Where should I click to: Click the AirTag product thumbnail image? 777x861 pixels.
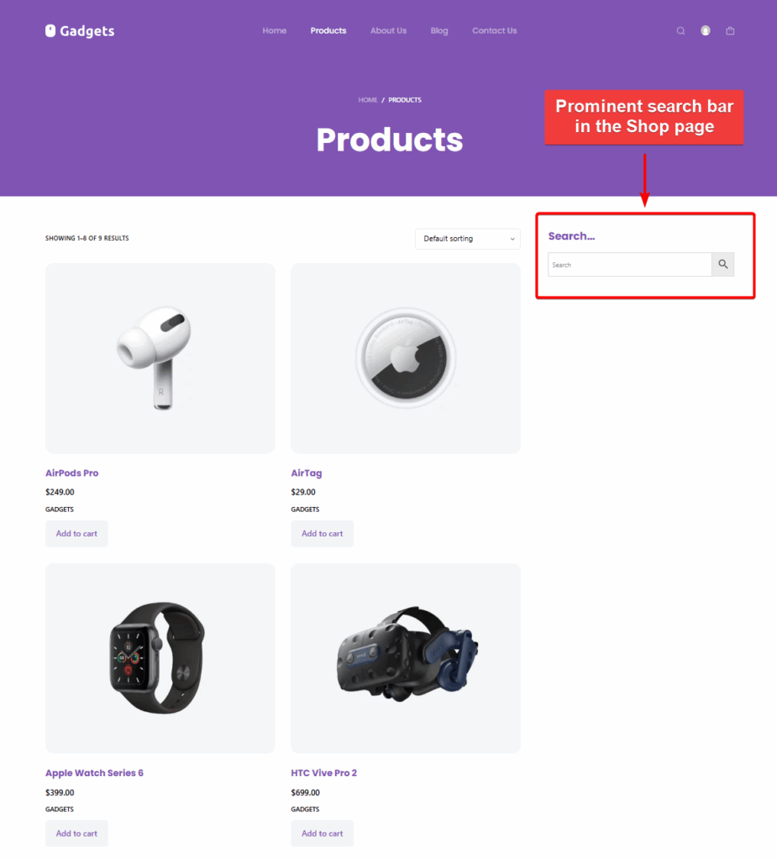pos(406,358)
